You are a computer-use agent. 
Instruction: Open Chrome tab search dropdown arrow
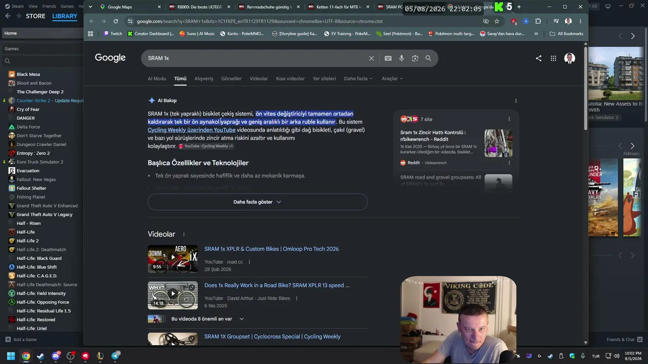point(90,7)
